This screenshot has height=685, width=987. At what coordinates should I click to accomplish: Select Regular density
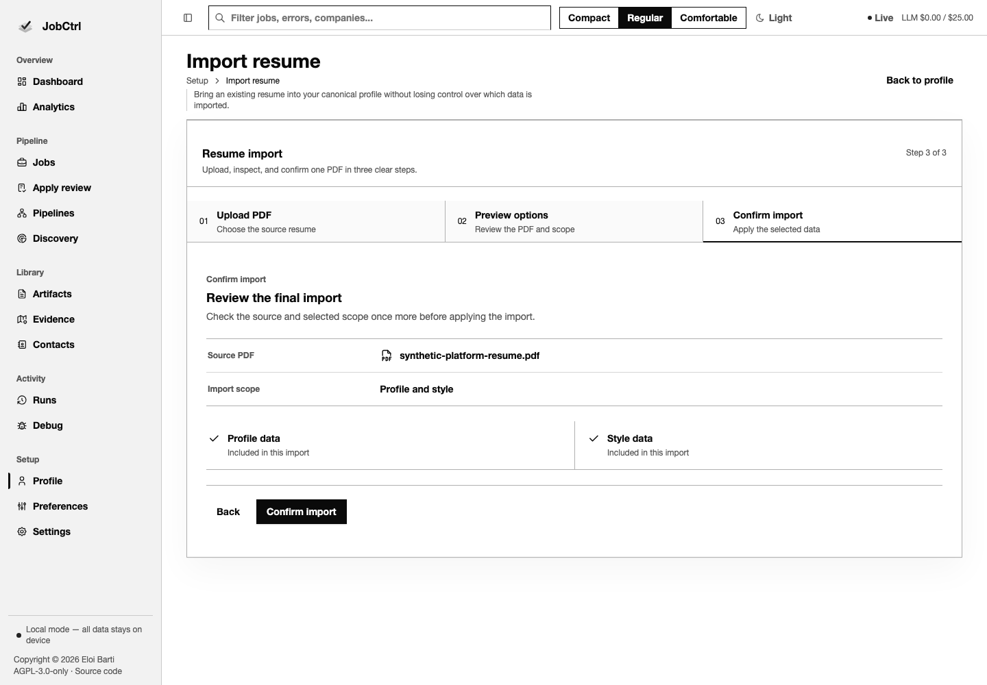(x=645, y=18)
